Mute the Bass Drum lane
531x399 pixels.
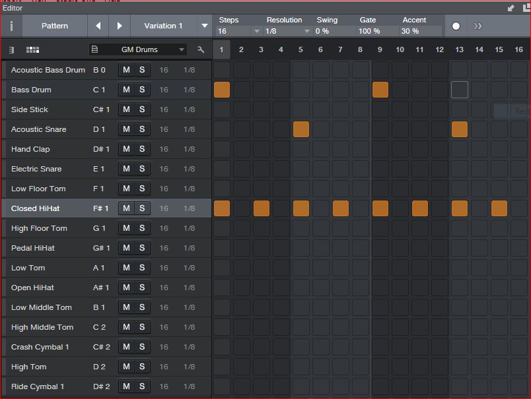tap(126, 90)
